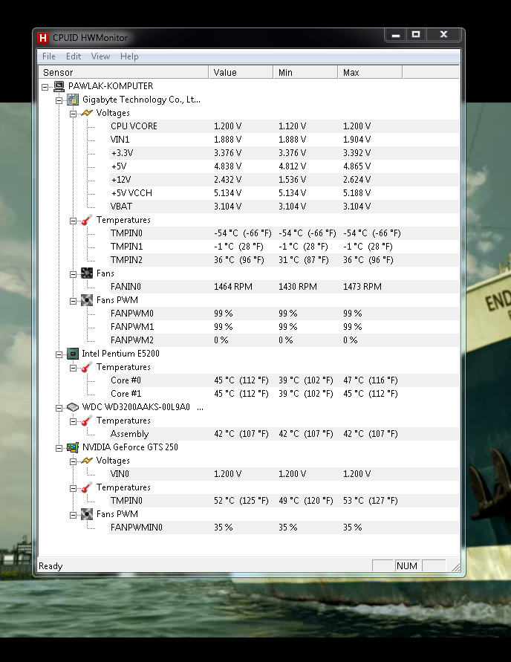This screenshot has height=662, width=511.
Task: Collapse the Fans group
Action: tap(73, 274)
